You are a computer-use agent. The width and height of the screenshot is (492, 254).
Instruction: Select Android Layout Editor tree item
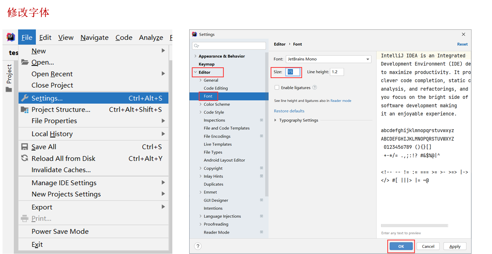pyautogui.click(x=224, y=160)
